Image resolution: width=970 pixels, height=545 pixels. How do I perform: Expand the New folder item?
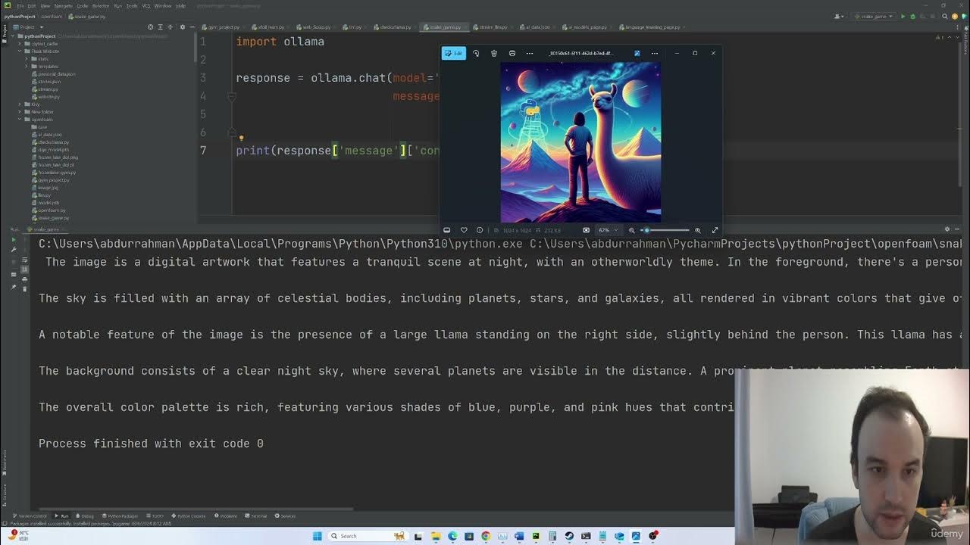point(20,112)
